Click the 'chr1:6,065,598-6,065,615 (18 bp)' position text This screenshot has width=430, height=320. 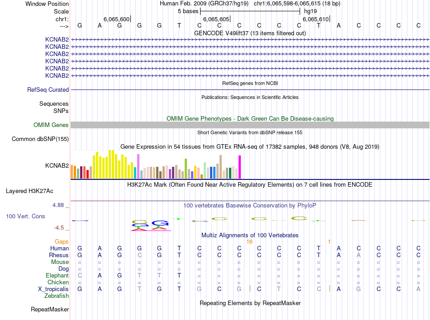point(297,4)
